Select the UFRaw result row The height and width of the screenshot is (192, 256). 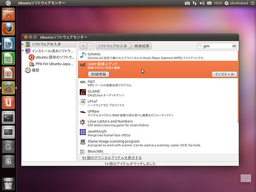[158, 113]
